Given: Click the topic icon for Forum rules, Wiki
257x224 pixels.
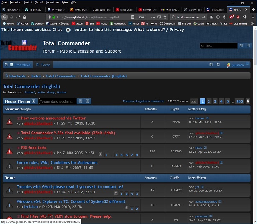Looking at the screenshot, I should [9, 166].
